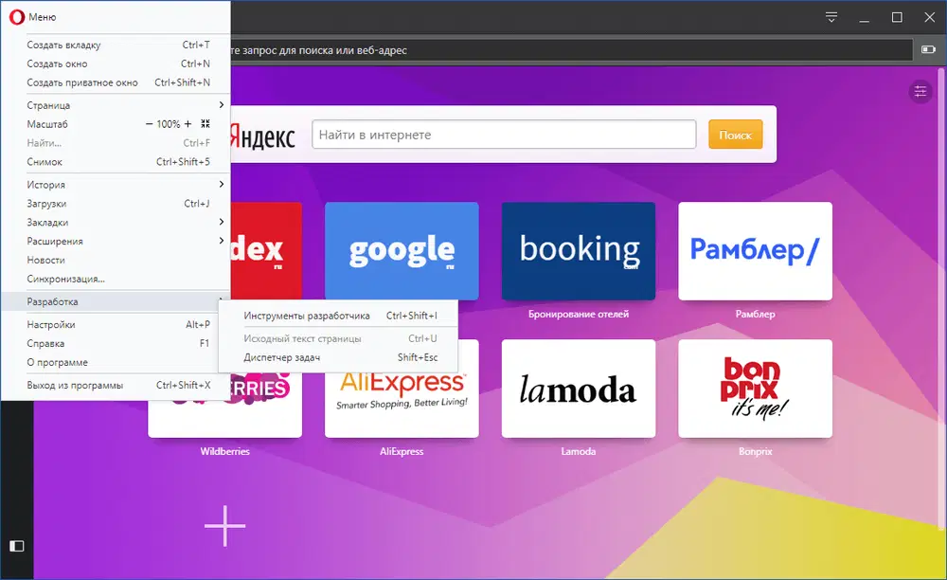Viewport: 947px width, 580px height.
Task: Click the Найти... menu entry
Action: [116, 142]
